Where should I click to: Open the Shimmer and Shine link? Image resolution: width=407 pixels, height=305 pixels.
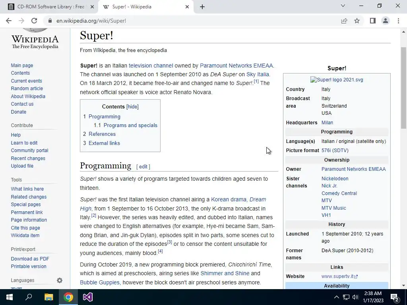click(x=225, y=273)
